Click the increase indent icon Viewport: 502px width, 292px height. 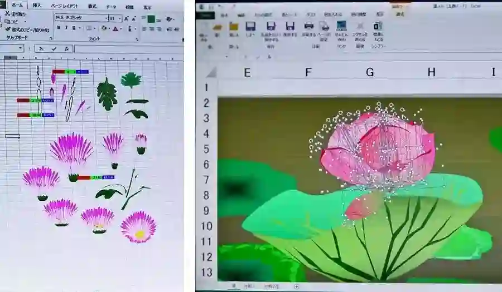(177, 29)
